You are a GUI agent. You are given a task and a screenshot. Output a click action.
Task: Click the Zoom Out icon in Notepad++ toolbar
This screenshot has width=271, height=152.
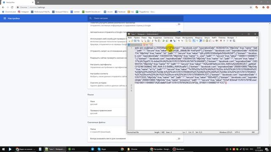click(182, 41)
